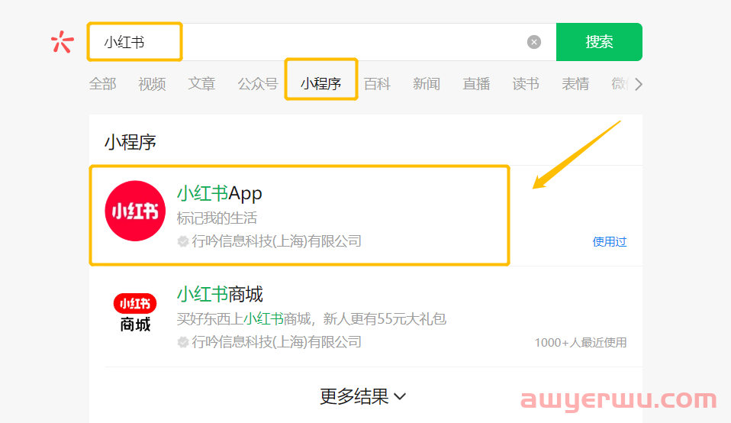Click the verified badge under 小红书App
Image resolution: width=731 pixels, height=423 pixels.
pos(183,241)
